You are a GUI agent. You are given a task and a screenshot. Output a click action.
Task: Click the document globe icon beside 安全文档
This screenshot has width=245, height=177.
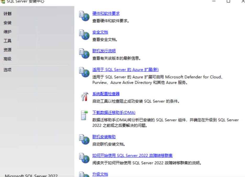coord(84,35)
